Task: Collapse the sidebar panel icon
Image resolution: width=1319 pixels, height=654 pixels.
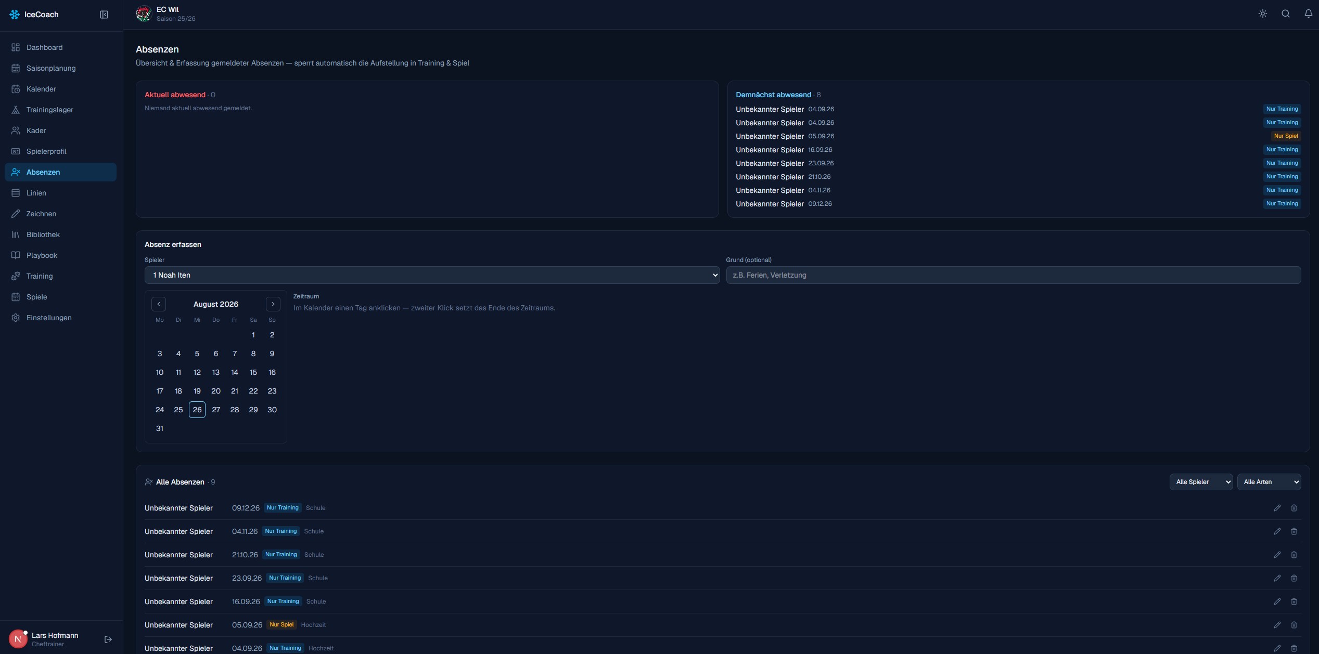Action: pos(104,15)
